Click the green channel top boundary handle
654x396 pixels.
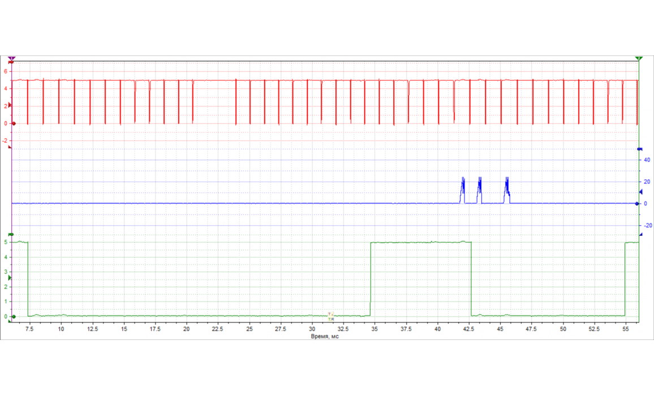(x=11, y=234)
